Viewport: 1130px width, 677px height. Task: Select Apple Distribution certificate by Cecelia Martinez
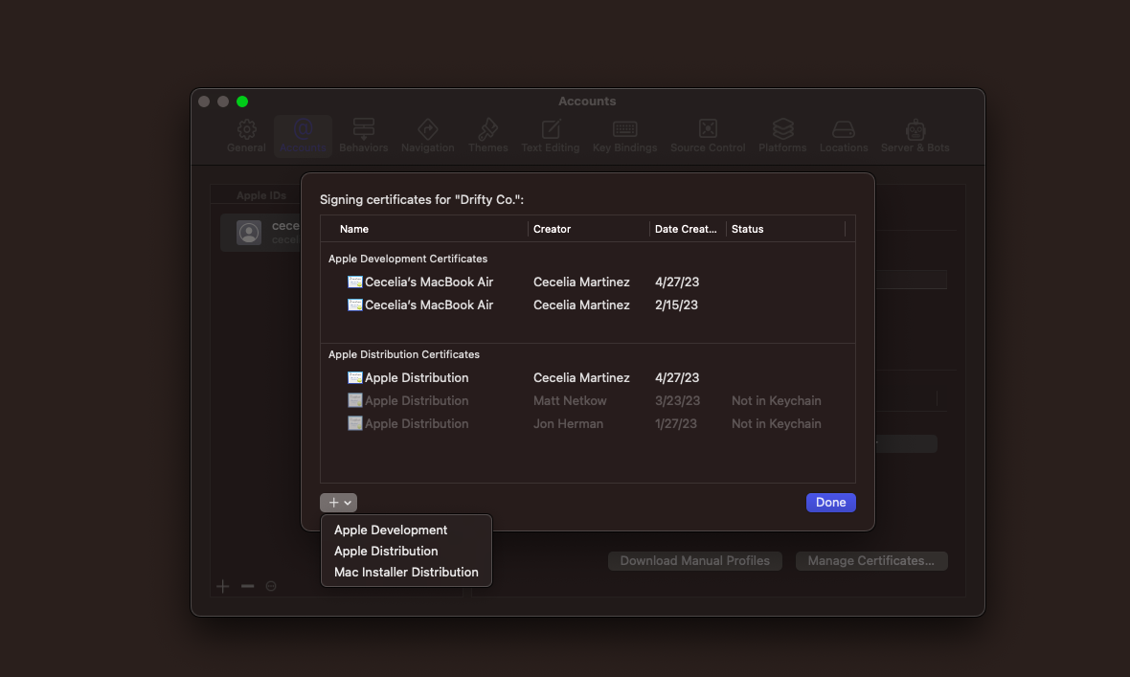click(587, 378)
